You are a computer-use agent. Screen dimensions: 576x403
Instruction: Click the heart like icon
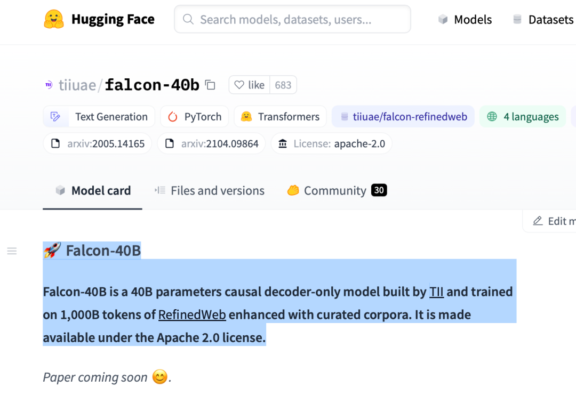click(x=239, y=85)
